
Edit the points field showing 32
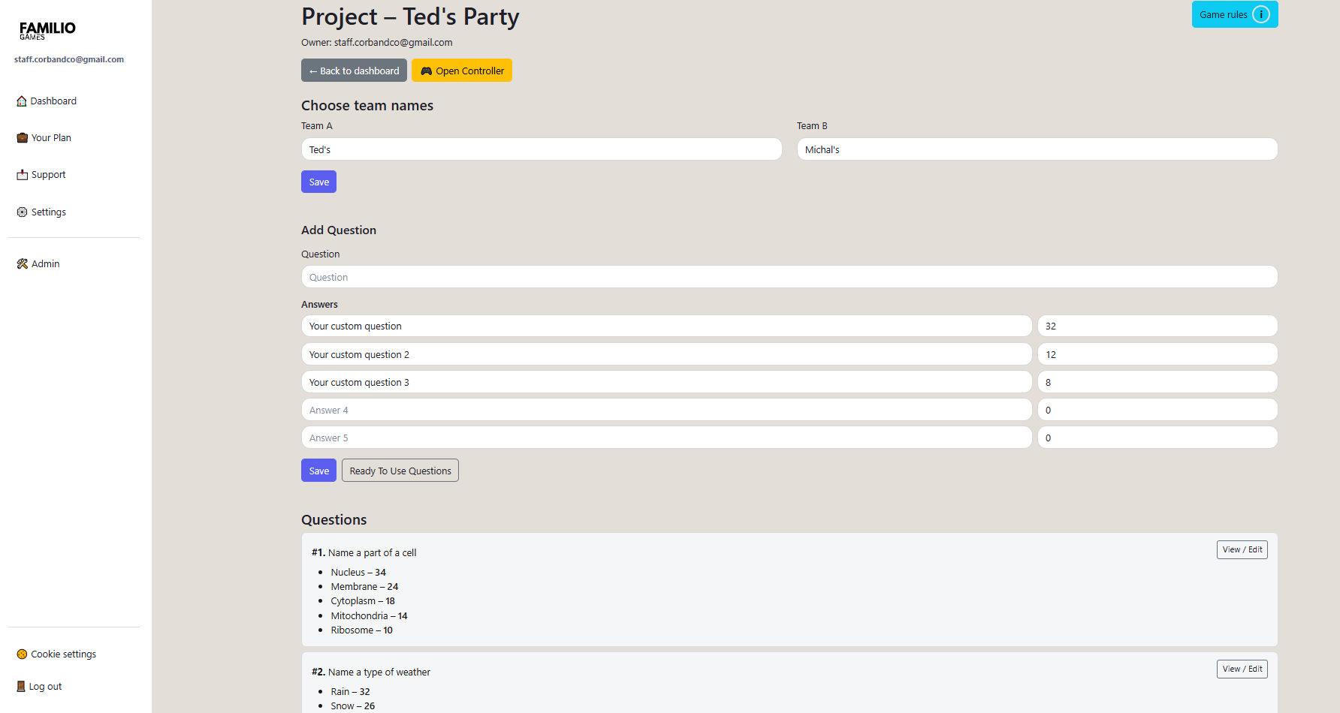(x=1157, y=326)
